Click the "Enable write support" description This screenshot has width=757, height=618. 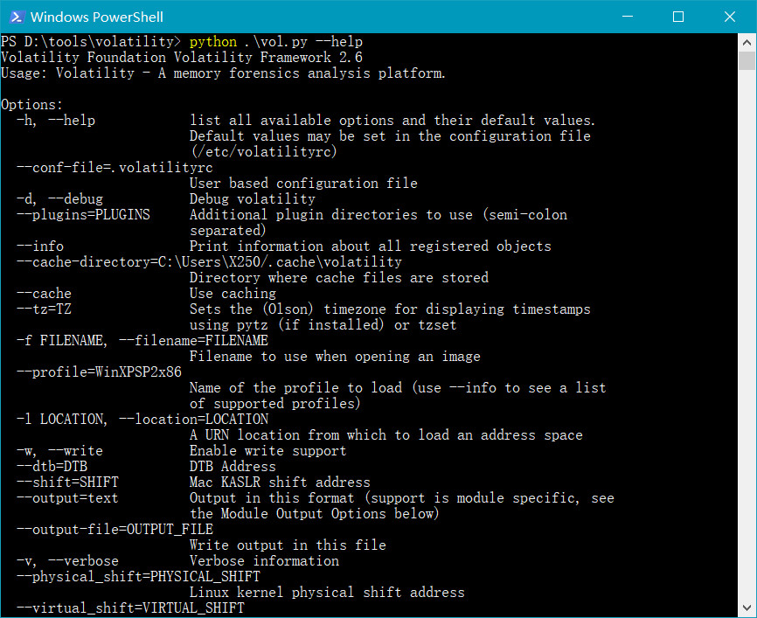tap(268, 451)
